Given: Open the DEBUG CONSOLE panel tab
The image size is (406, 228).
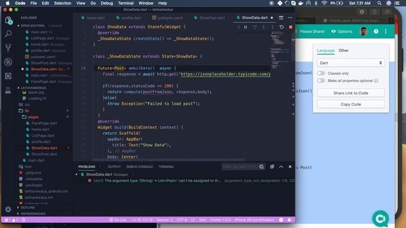Looking at the screenshot, I should [140, 167].
